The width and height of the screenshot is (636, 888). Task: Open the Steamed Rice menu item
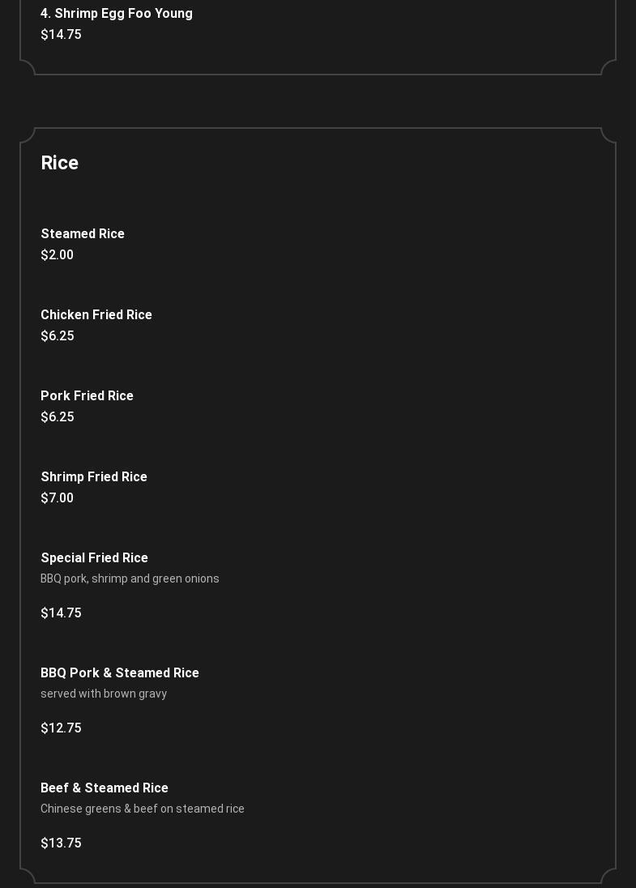pyautogui.click(x=83, y=234)
